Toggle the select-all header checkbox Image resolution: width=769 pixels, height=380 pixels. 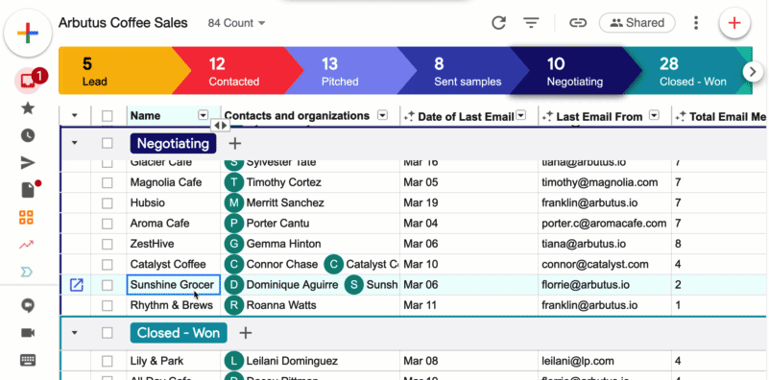click(107, 116)
